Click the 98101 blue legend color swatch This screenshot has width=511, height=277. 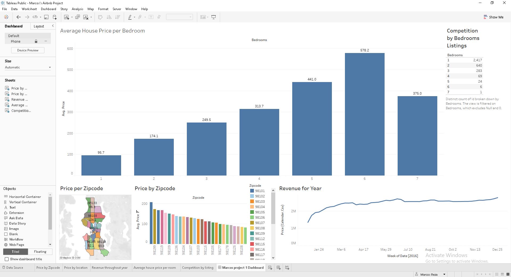coord(252,191)
